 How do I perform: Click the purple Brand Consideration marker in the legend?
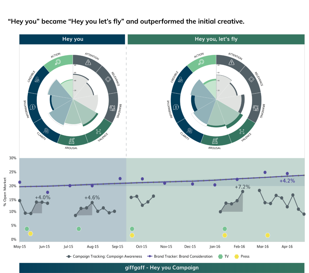(x=150, y=256)
